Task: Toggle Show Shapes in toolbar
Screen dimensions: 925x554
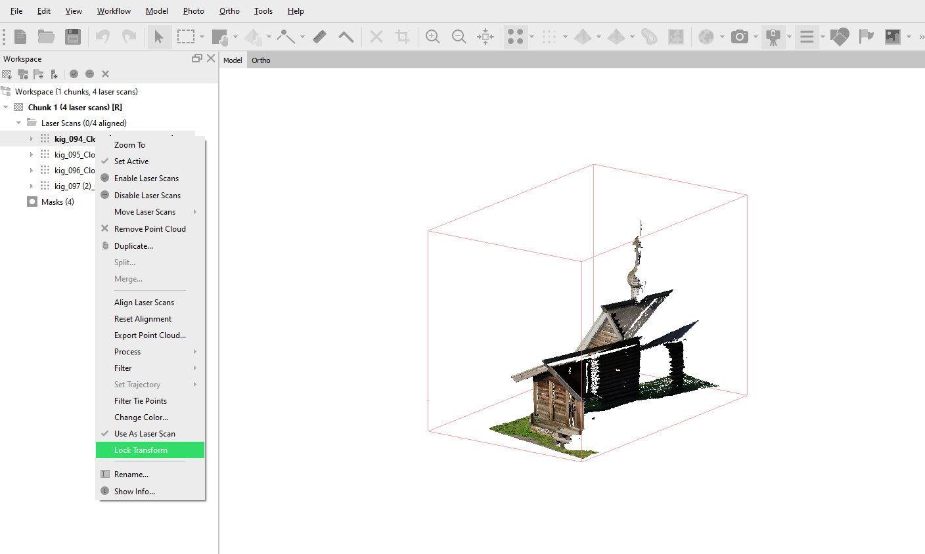Action: point(840,37)
